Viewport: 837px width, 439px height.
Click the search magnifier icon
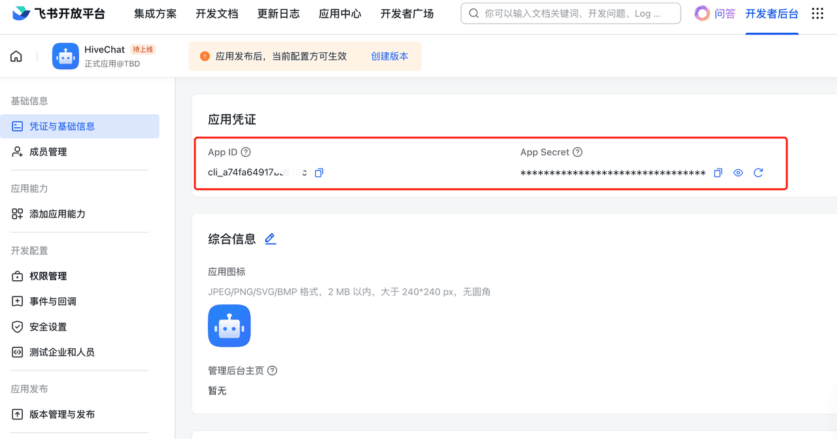[474, 14]
